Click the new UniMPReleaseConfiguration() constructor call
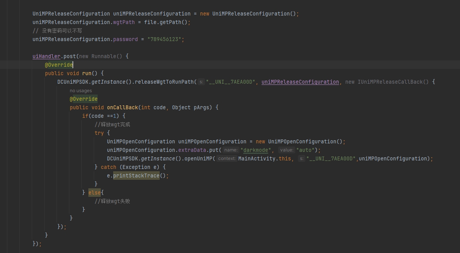The height and width of the screenshot is (253, 460). coord(248,14)
